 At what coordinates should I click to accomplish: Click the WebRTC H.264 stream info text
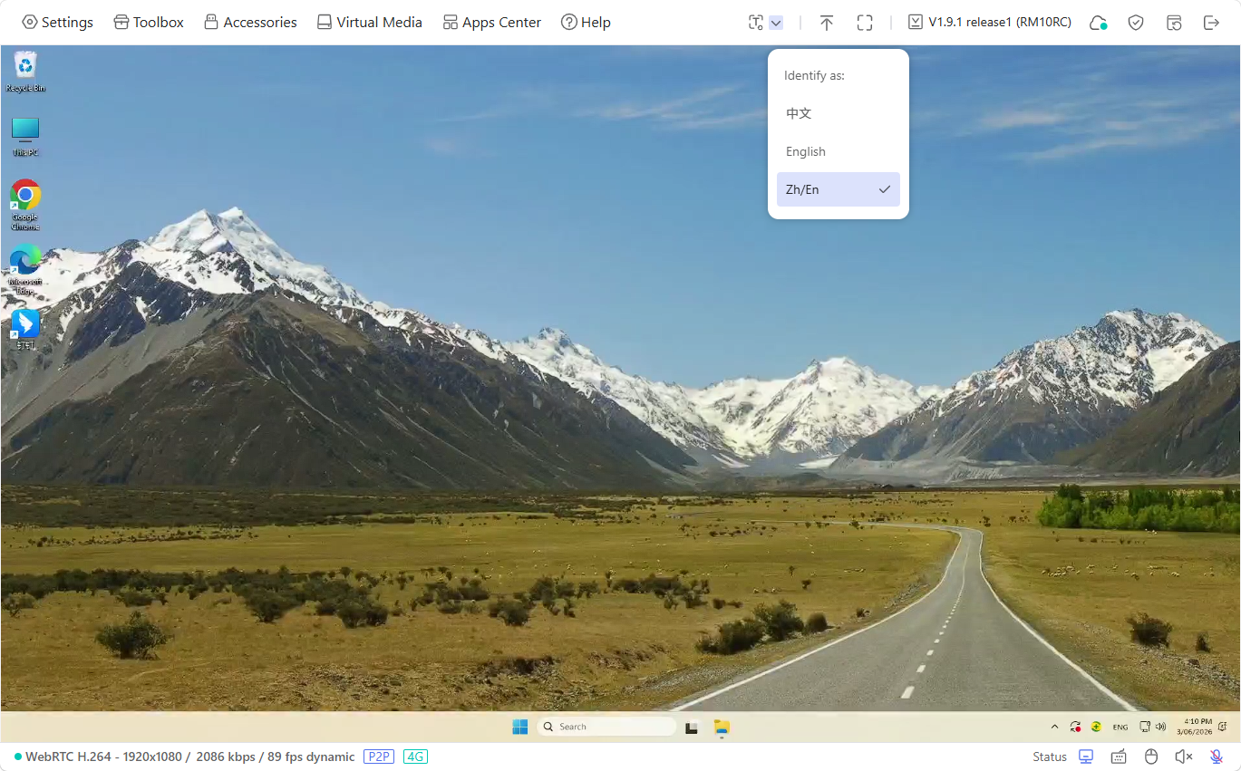coord(190,757)
